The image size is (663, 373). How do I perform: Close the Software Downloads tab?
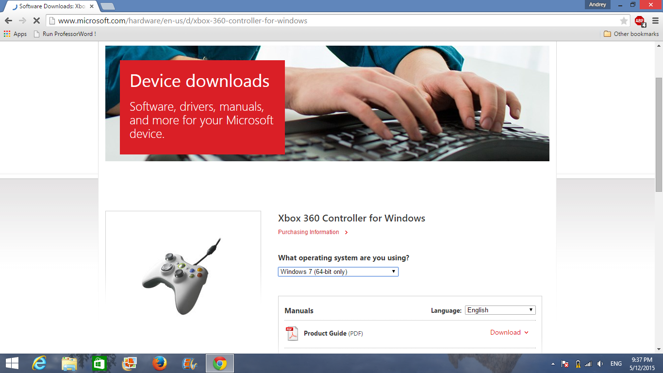(92, 6)
